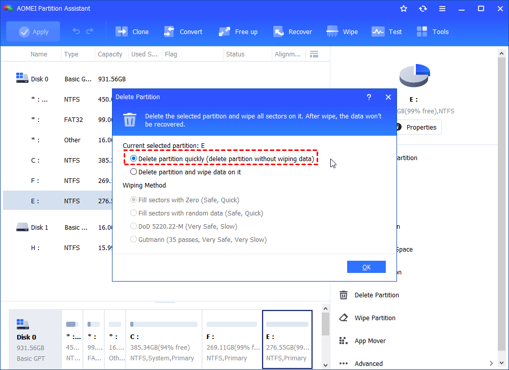Sort by the Flag column header

point(171,54)
